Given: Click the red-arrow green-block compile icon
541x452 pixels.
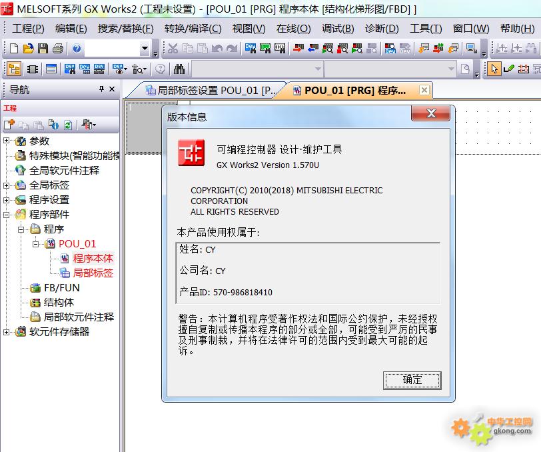Looking at the screenshot, I should coord(438,49).
